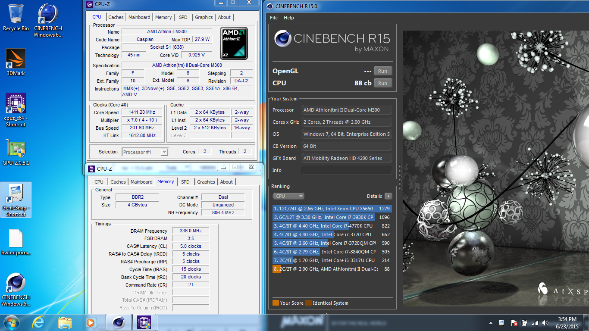589x331 pixels.
Task: Switch to Caches tab in top CPU-Z
Action: (x=116, y=17)
